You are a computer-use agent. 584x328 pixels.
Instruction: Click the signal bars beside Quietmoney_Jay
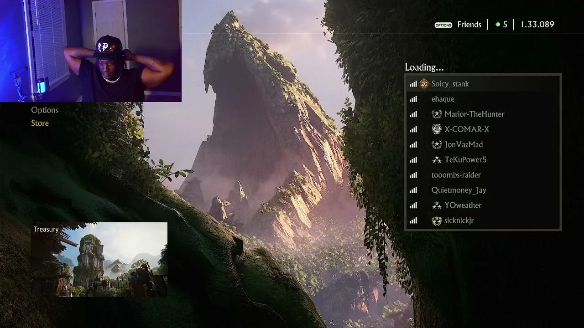(413, 190)
